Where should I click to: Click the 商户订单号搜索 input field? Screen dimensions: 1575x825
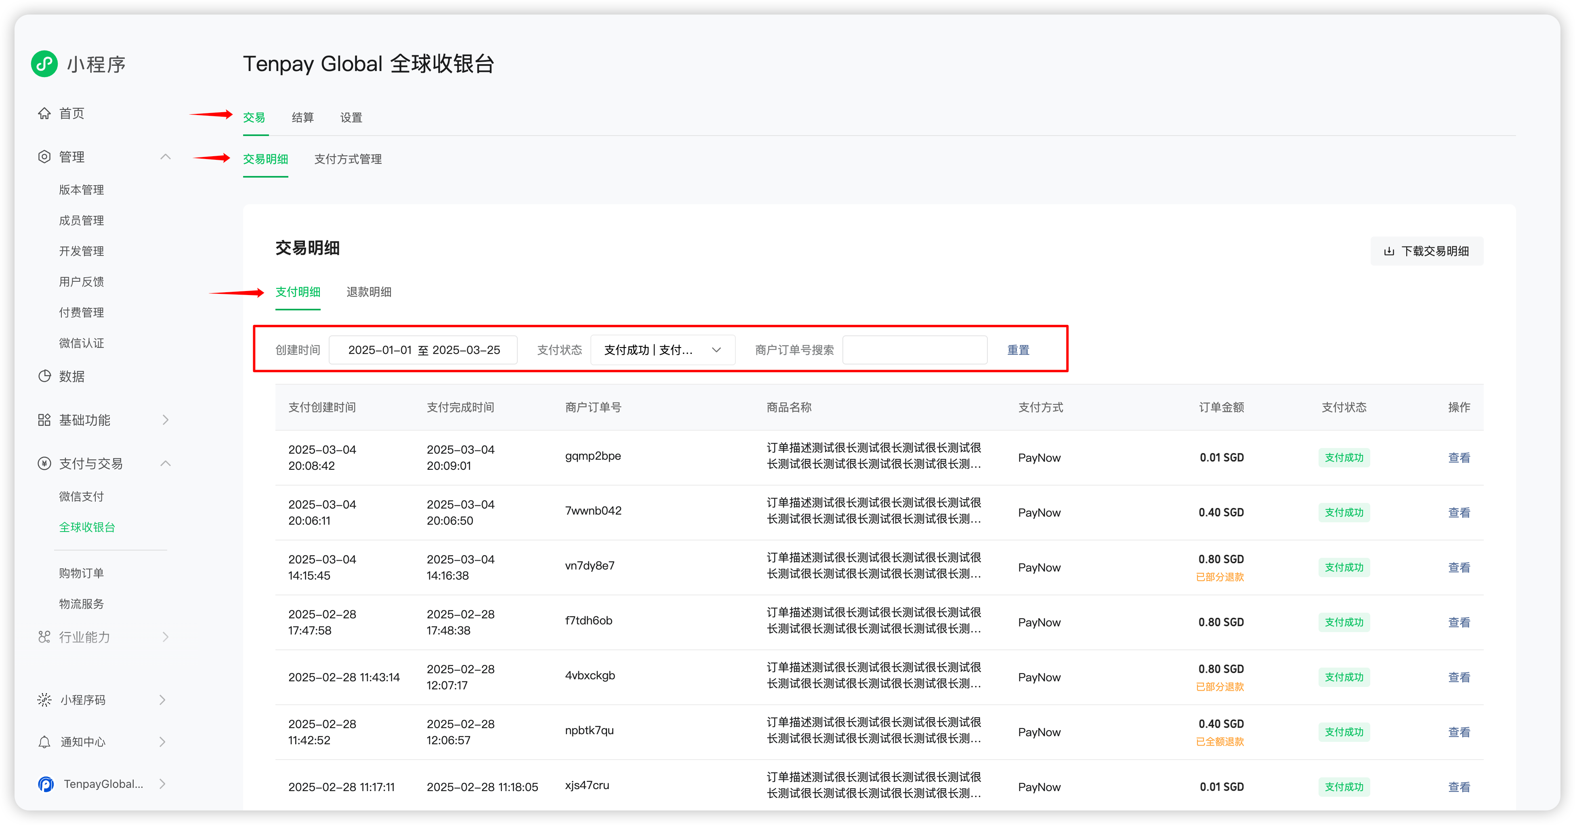pyautogui.click(x=914, y=350)
